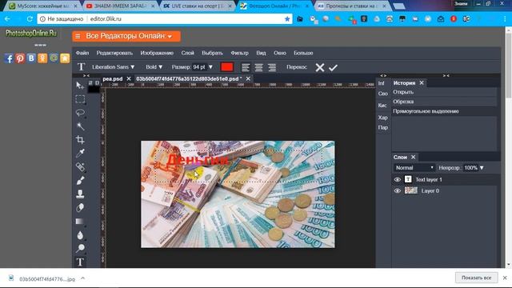The width and height of the screenshot is (512, 288).
Task: Share on Facebook icon
Action: tap(9, 58)
